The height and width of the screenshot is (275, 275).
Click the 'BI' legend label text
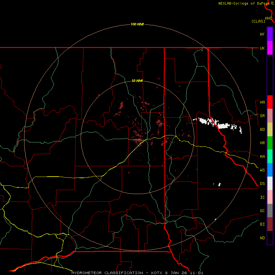[x=262, y=224]
